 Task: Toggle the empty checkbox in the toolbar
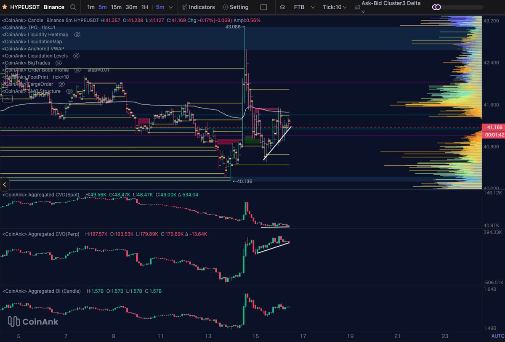(264, 7)
